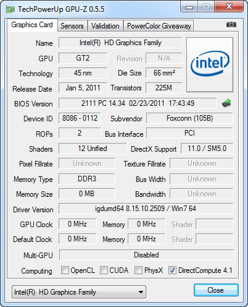Toggle the CUDA checkbox
The image size is (248, 307).
(104, 270)
